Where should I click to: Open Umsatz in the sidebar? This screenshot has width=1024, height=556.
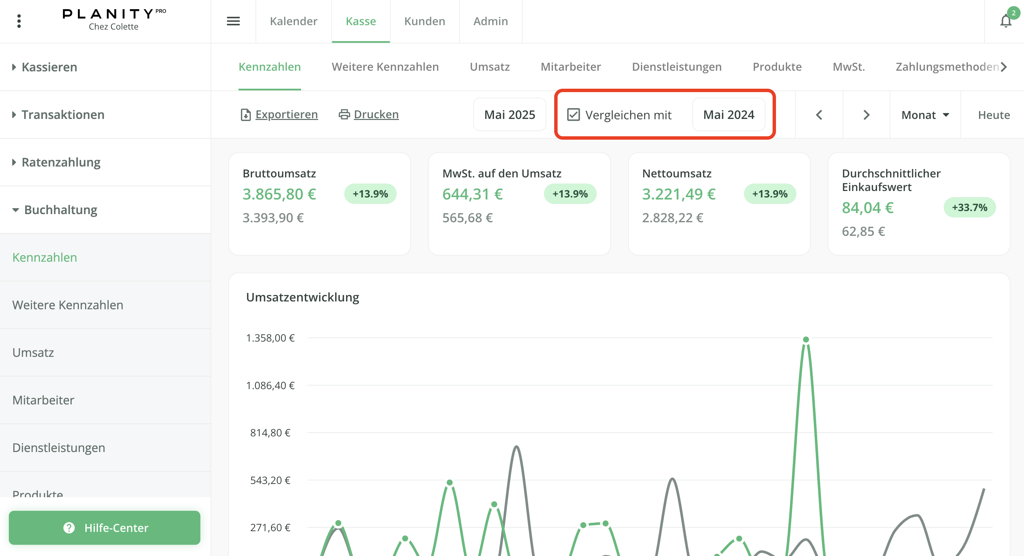(105, 352)
